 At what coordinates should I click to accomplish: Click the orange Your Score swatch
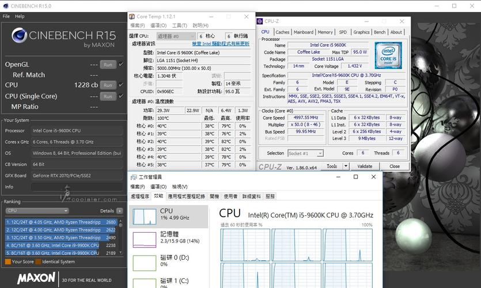(8, 262)
